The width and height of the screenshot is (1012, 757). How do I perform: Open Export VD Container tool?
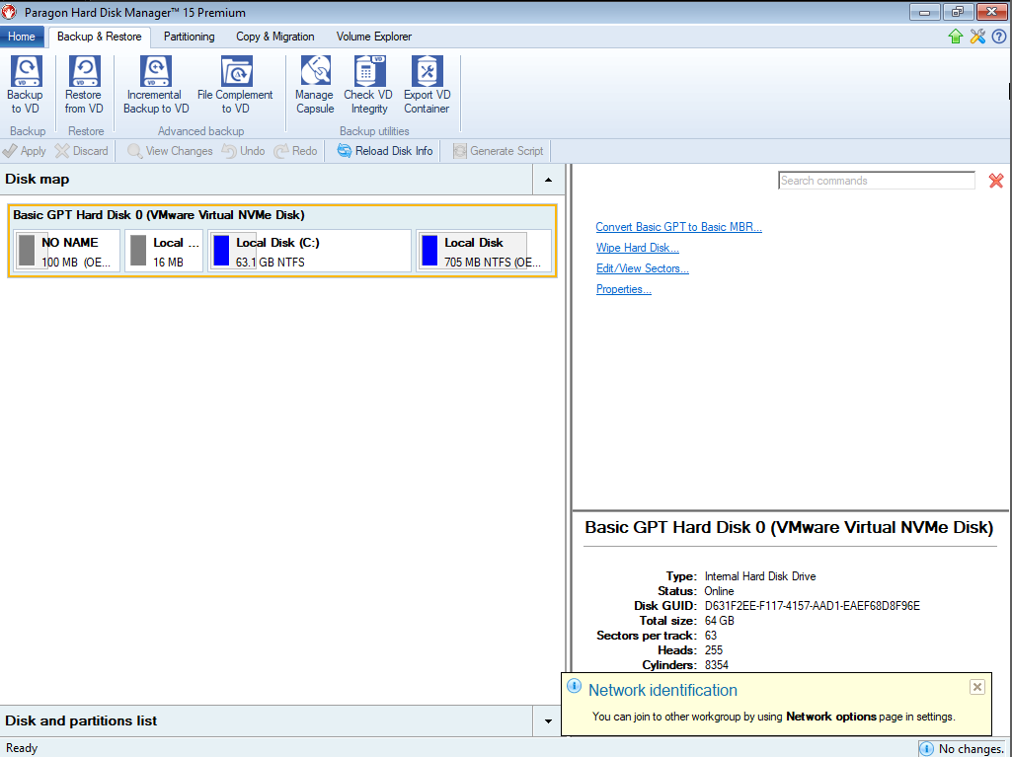[428, 85]
